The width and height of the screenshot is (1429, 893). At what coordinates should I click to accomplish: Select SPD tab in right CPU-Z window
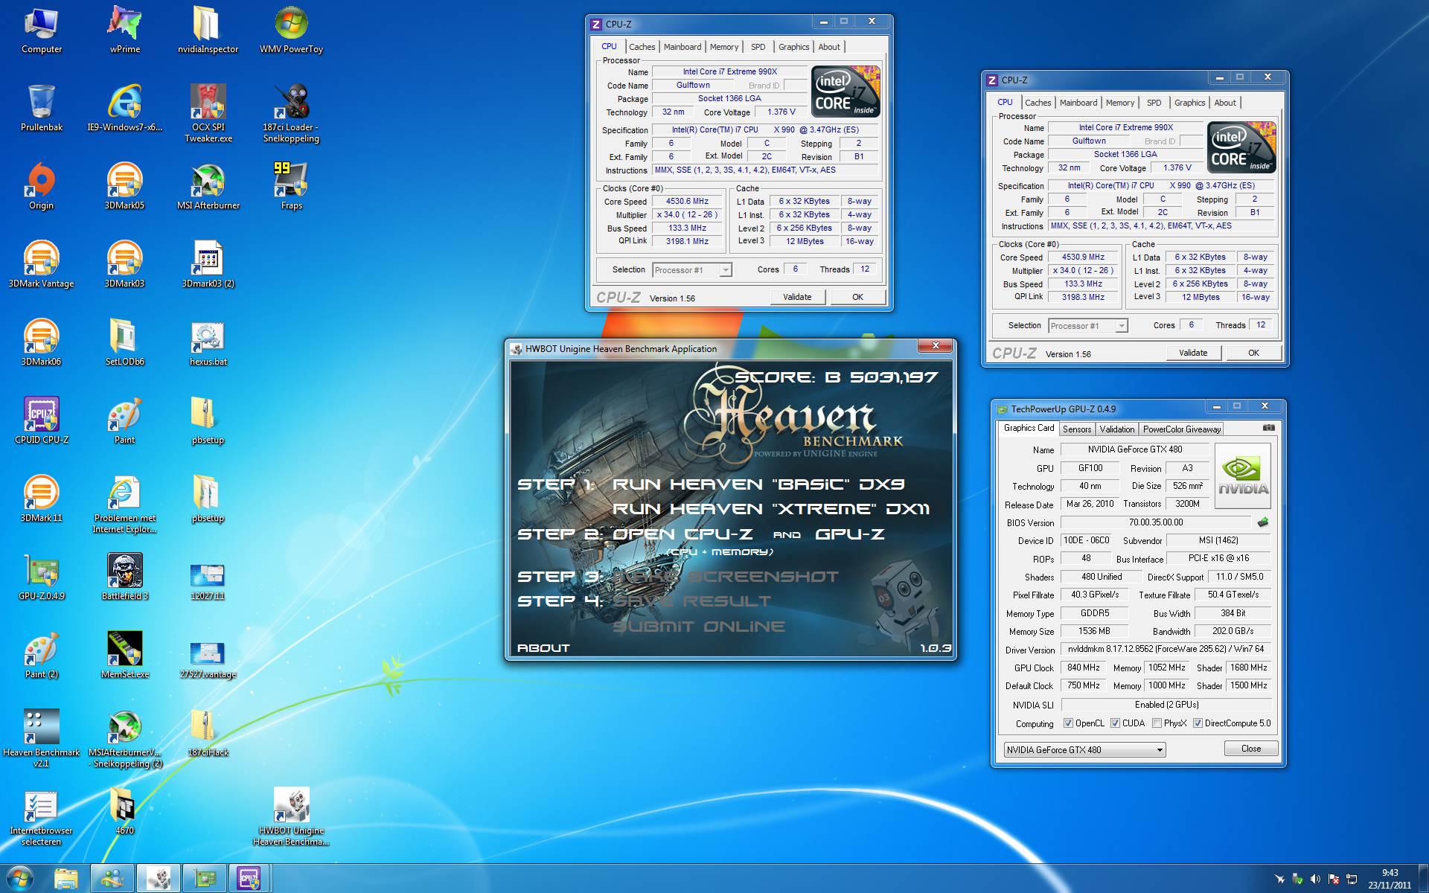[1154, 103]
